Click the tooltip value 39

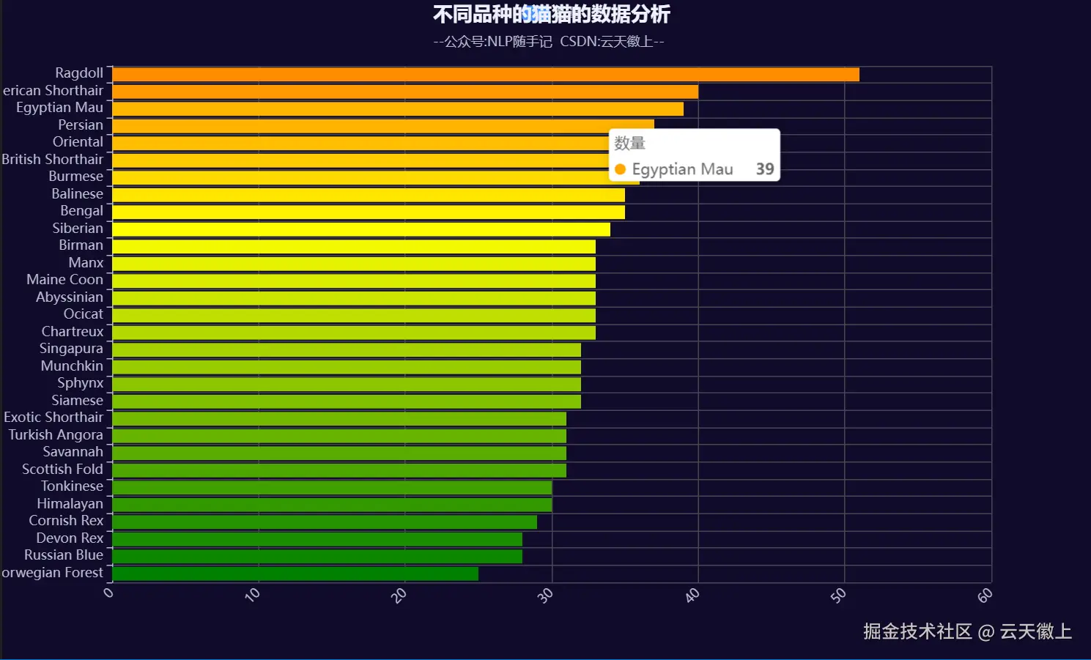(765, 169)
